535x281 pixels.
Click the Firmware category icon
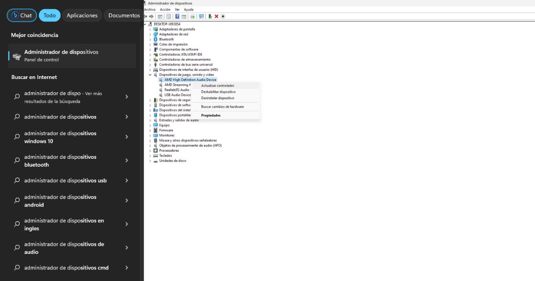pyautogui.click(x=156, y=130)
